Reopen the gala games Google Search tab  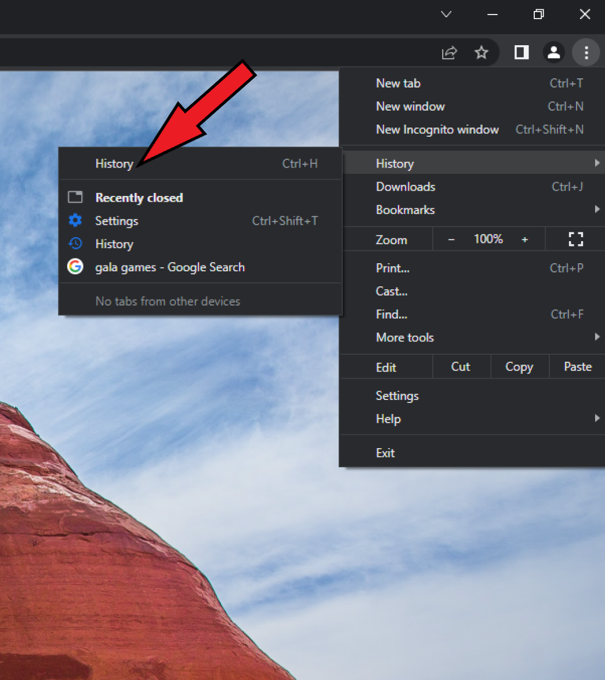pos(200,267)
